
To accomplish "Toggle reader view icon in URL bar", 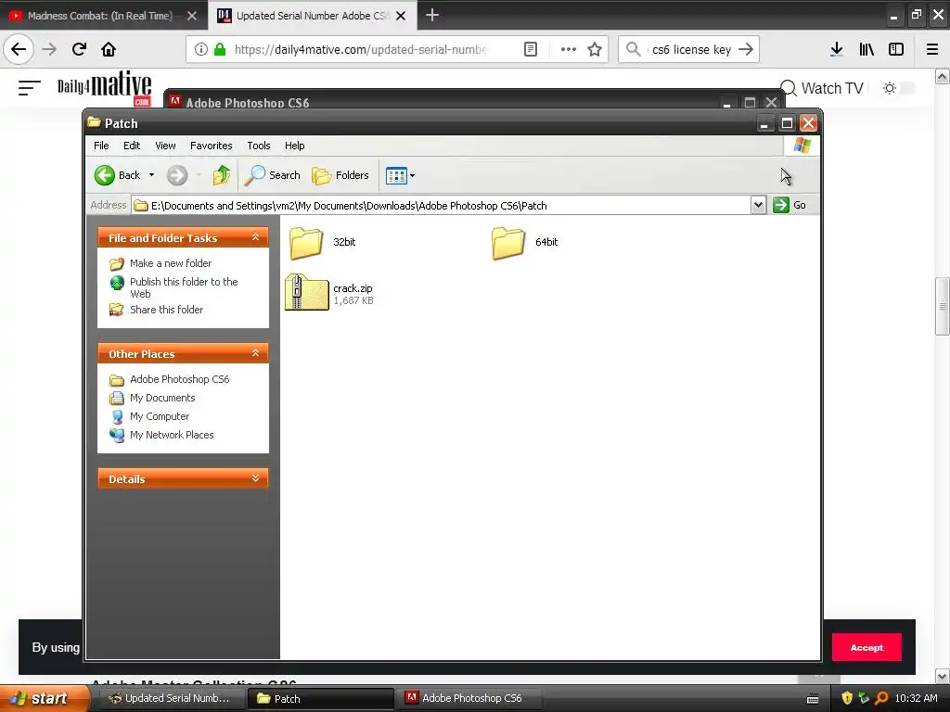I will click(530, 50).
